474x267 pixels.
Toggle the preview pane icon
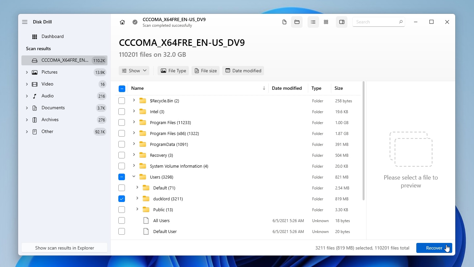click(x=342, y=22)
